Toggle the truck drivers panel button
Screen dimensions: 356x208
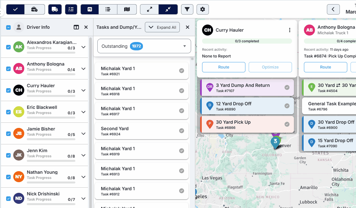[x=55, y=9]
